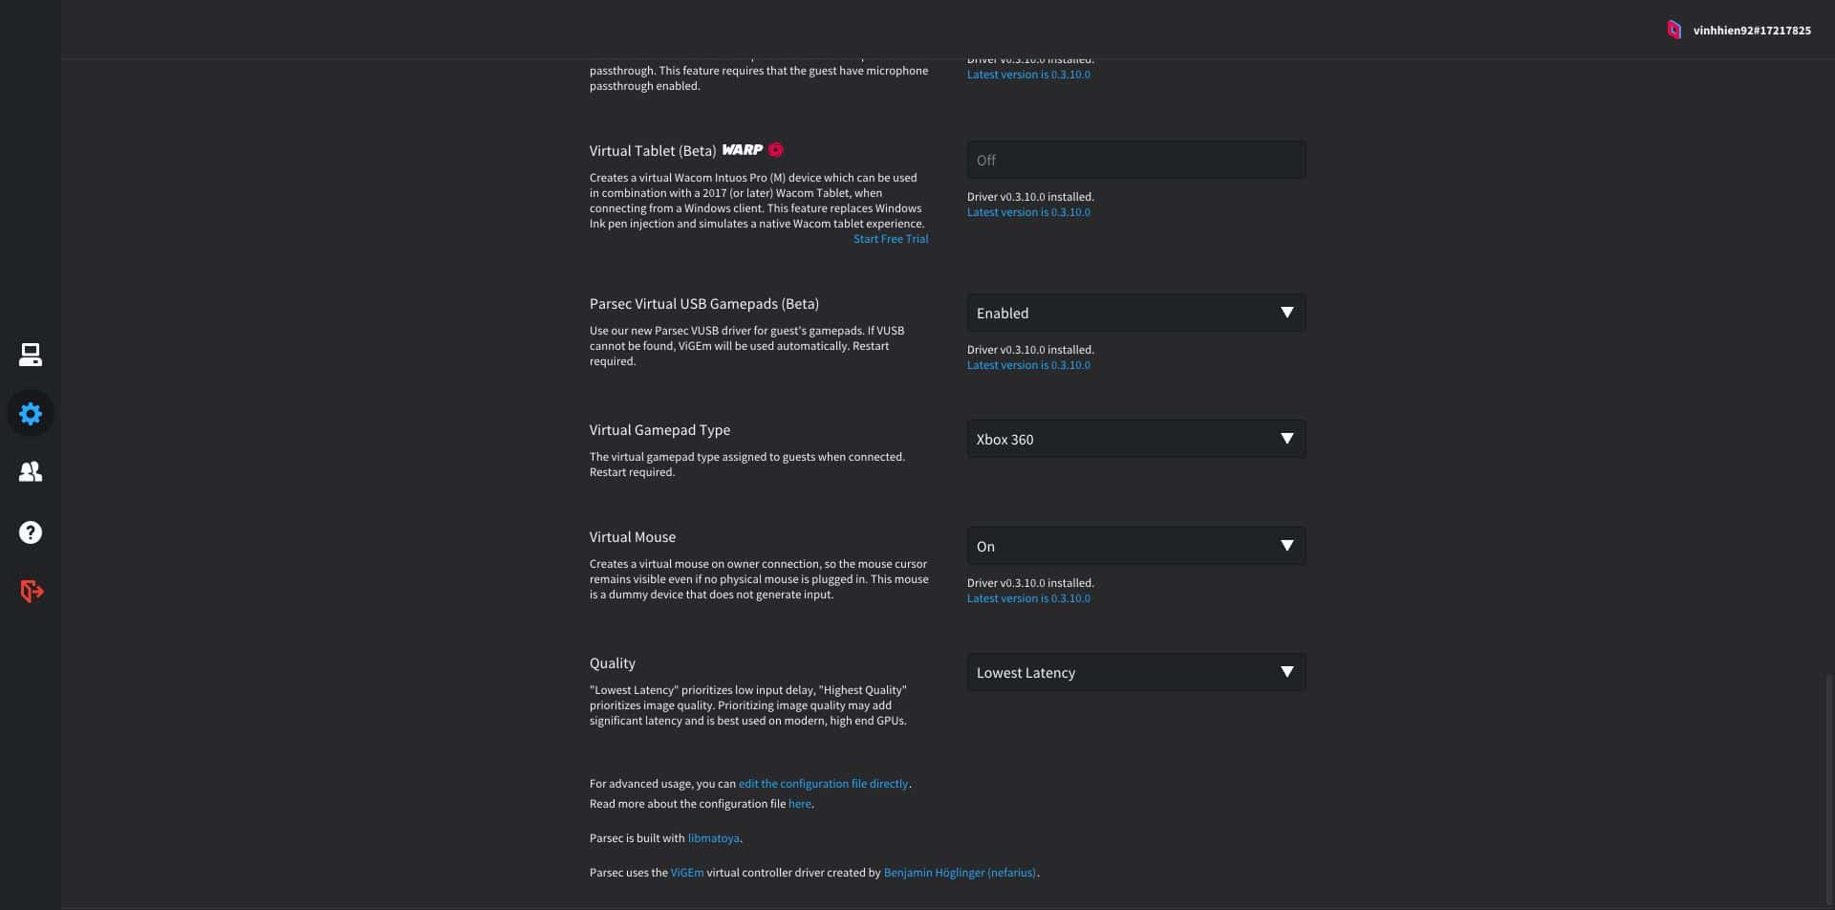Click the Start Free Trial link
This screenshot has width=1835, height=910.
(890, 239)
